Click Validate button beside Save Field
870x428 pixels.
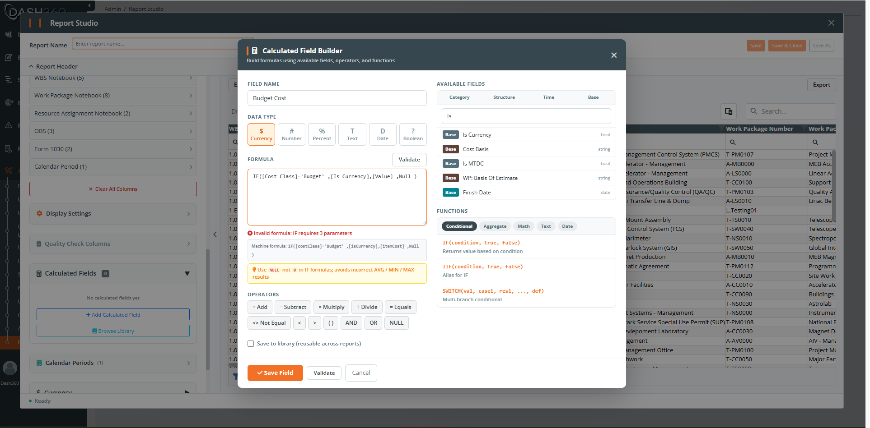[x=324, y=373]
